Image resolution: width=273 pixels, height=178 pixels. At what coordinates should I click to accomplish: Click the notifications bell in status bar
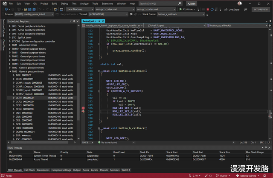(x=264, y=175)
